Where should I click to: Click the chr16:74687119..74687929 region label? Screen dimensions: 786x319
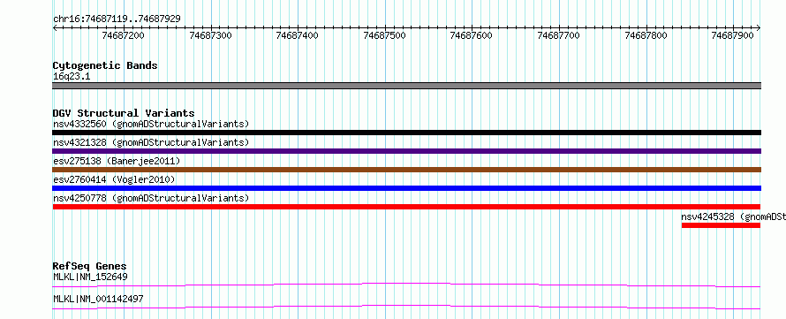(x=117, y=19)
